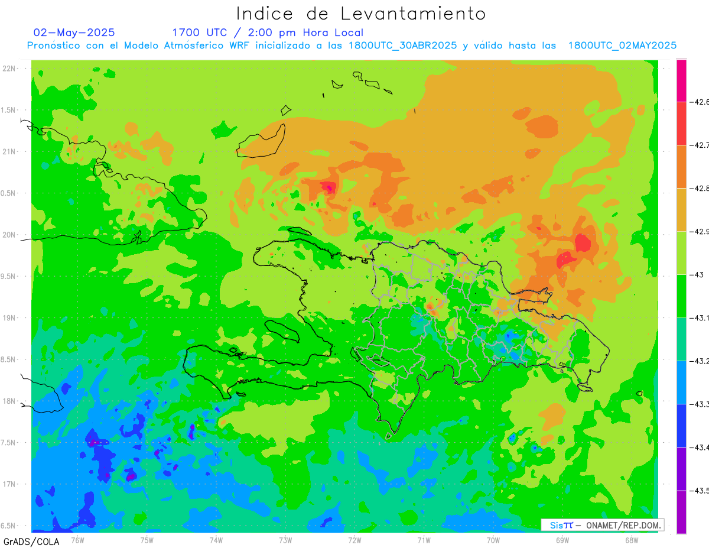
Task: Click the "68W" longitude label
Action: point(632,539)
